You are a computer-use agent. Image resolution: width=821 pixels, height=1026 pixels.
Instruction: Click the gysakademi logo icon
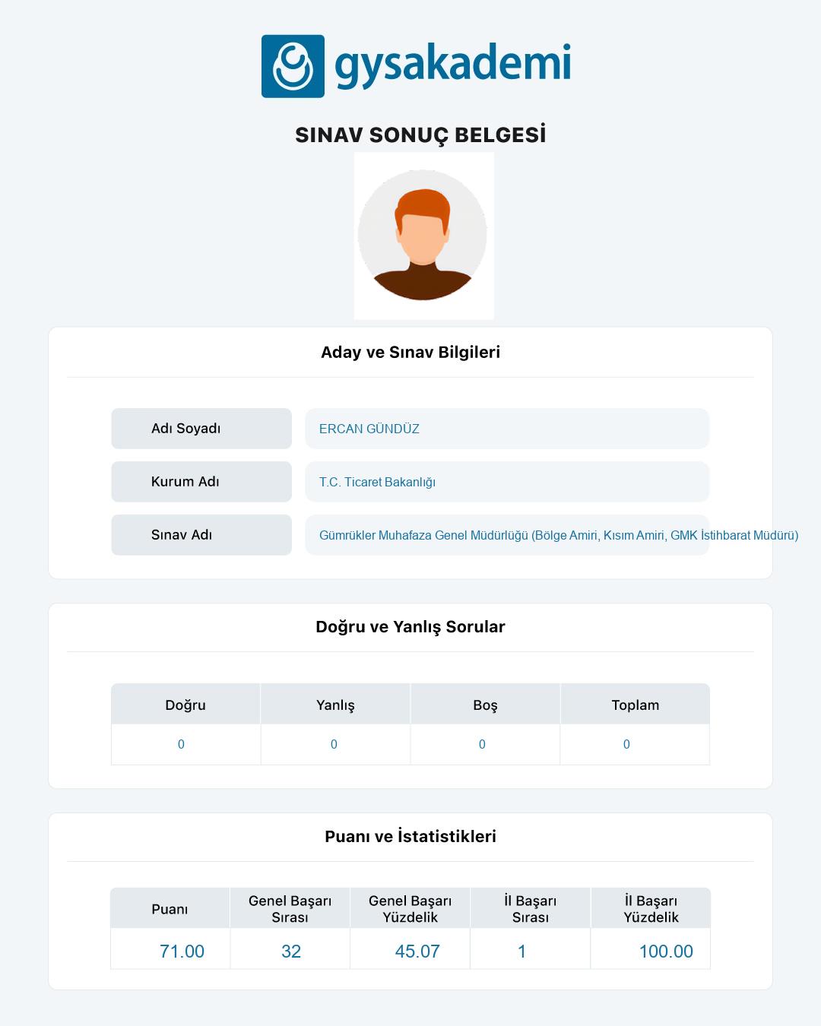pos(293,66)
